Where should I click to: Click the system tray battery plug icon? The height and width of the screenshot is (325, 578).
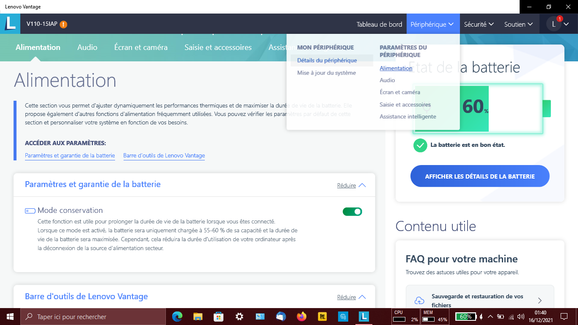tap(501, 317)
